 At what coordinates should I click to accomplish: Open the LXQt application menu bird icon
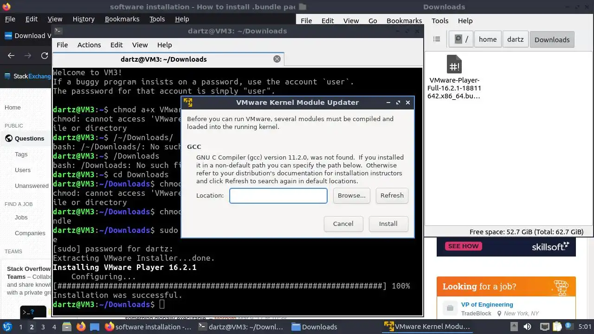click(7, 327)
